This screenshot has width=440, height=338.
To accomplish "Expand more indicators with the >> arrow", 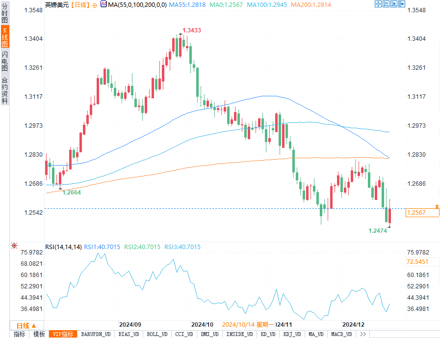I will pos(362,334).
